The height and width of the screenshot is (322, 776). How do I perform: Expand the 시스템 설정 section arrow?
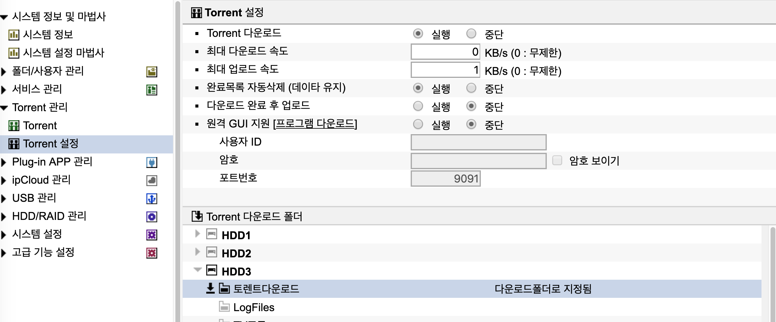pos(4,235)
